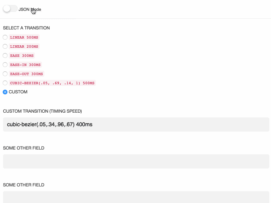271x203 pixels.
Task: Click the LINEAR 500MS label text
Action: [x=24, y=37]
